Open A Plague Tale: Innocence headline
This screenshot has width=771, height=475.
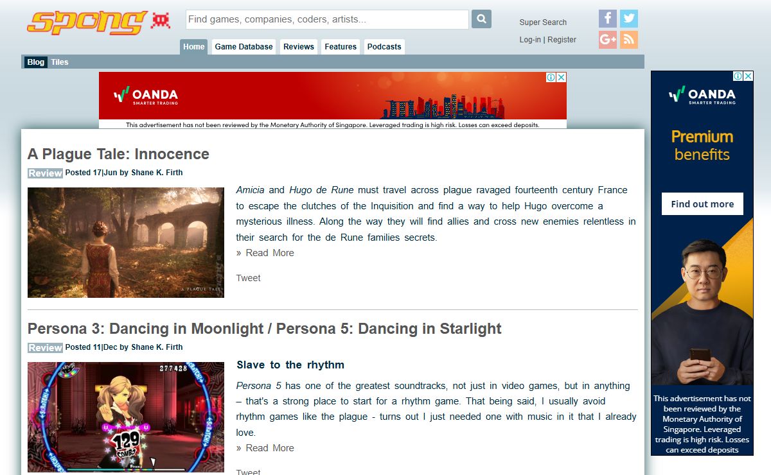click(118, 154)
